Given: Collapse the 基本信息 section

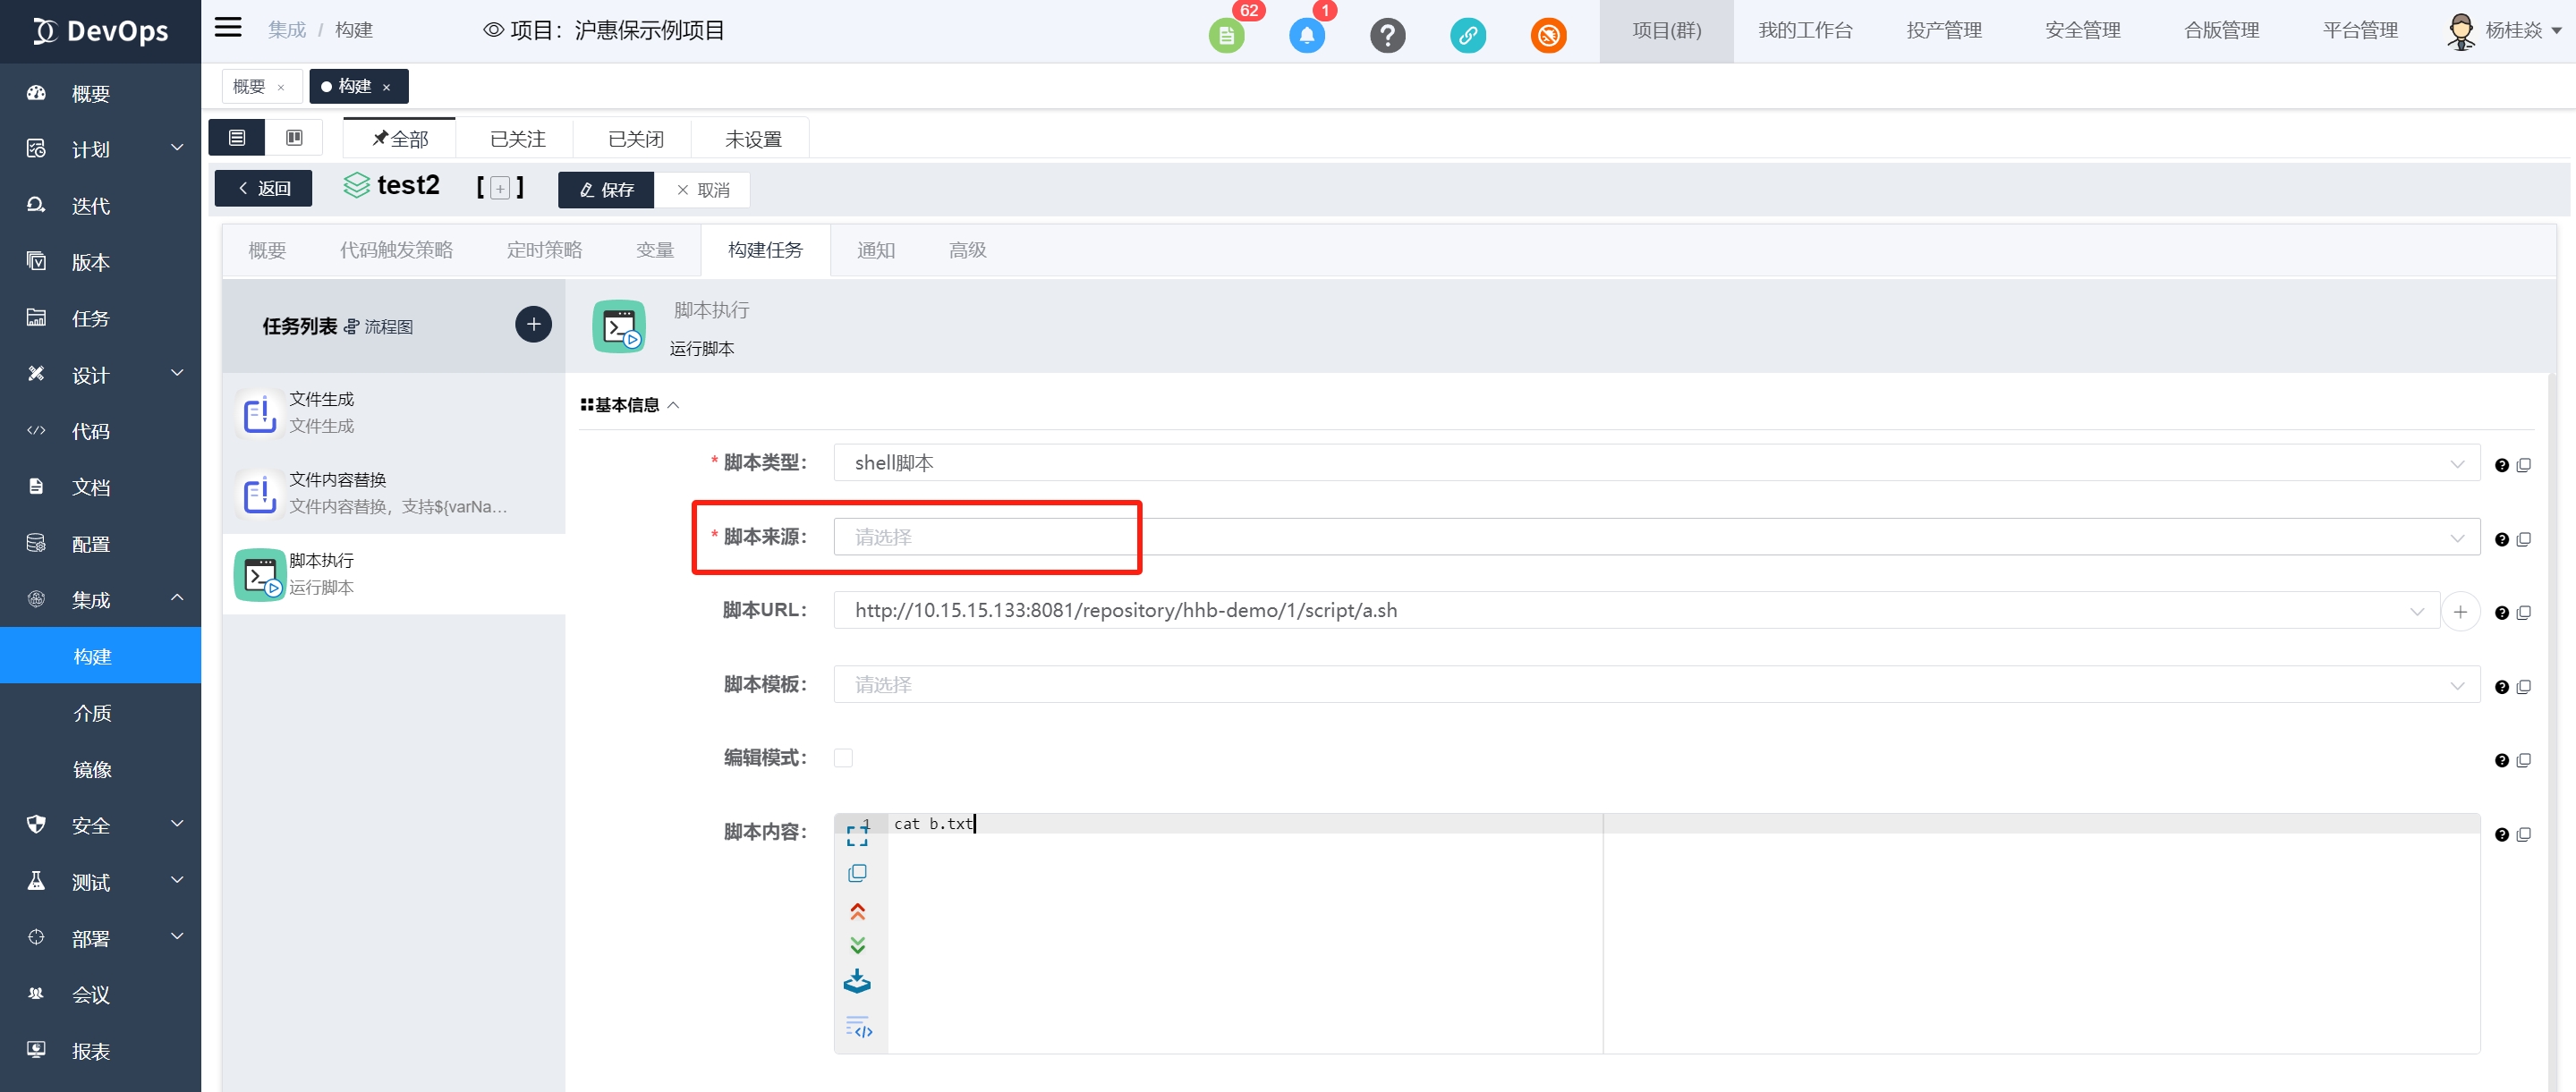Looking at the screenshot, I should click(673, 405).
